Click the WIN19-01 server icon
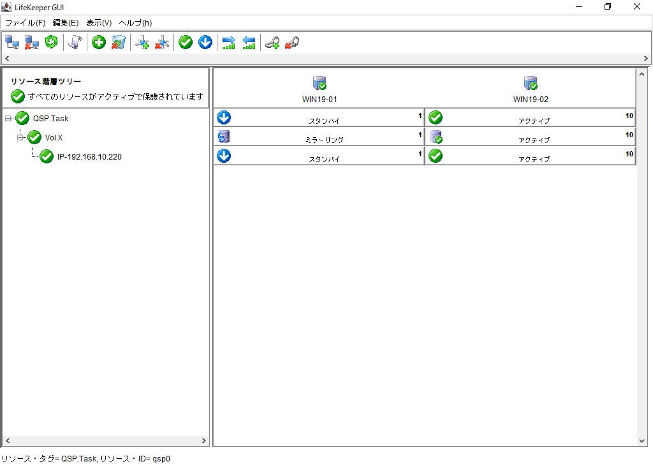The width and height of the screenshot is (653, 464). click(319, 83)
